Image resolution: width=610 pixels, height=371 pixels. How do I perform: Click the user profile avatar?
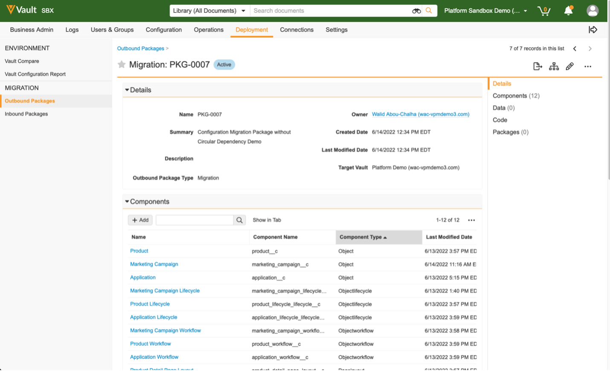point(592,11)
